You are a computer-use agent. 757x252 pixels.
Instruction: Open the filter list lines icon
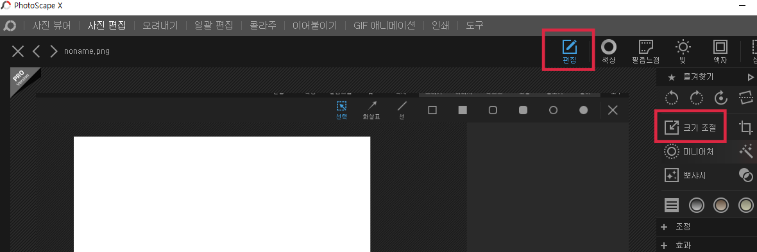(x=672, y=205)
